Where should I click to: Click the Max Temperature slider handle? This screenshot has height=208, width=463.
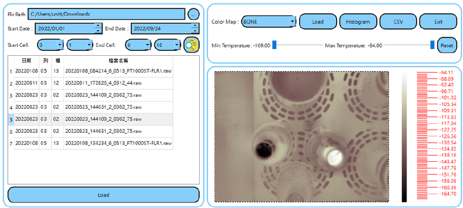point(432,45)
